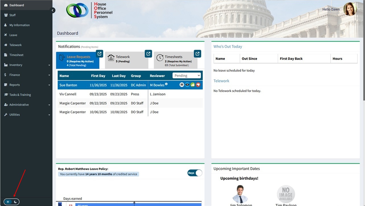Click the house icon on the Telework card
365x206 pixels.
[111, 58]
